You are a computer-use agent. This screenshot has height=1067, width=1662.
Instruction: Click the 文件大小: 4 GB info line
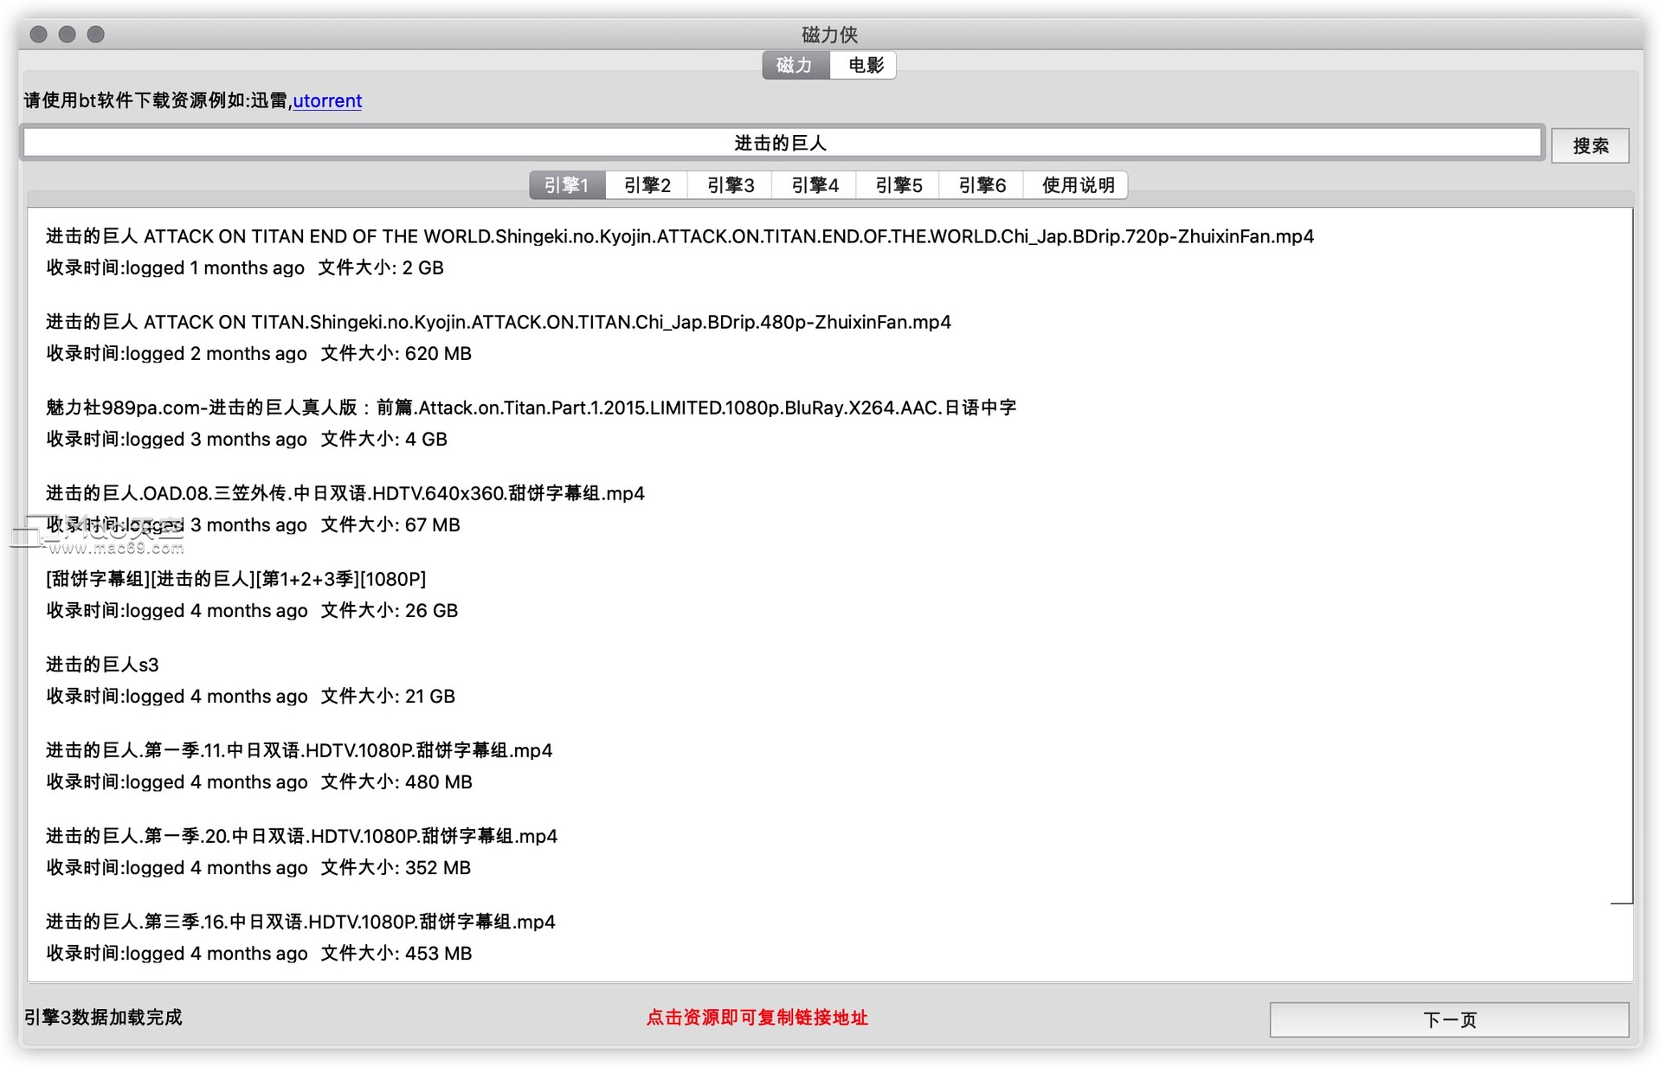tap(247, 440)
